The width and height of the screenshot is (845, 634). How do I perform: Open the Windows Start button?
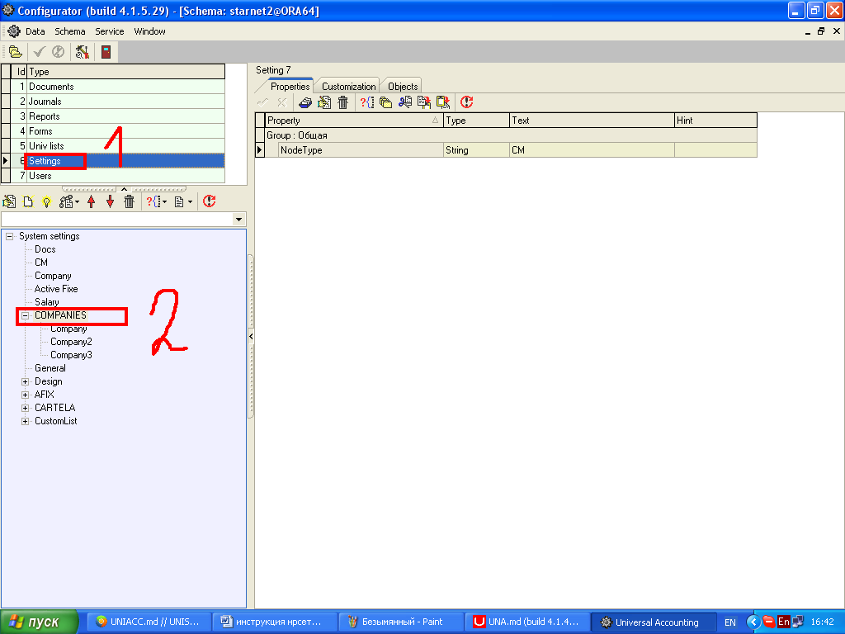click(x=40, y=622)
